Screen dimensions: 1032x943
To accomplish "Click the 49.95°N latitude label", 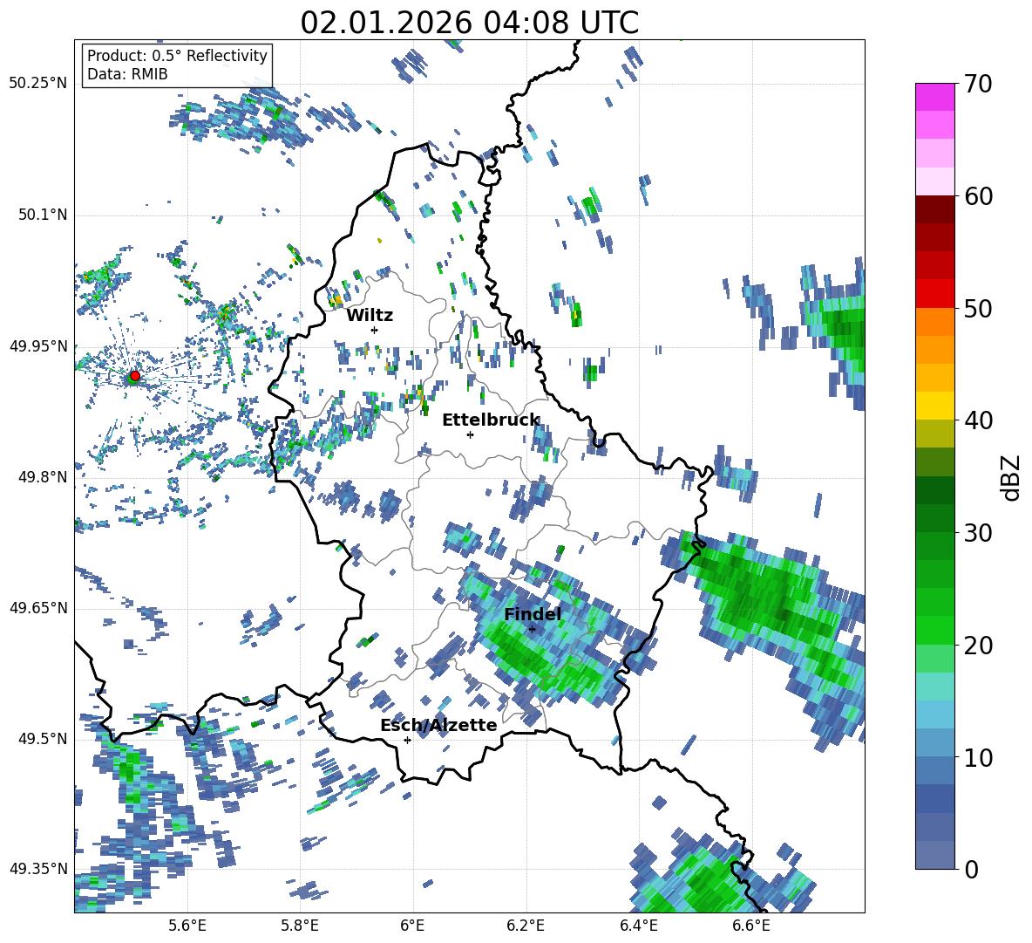I will click(x=38, y=345).
